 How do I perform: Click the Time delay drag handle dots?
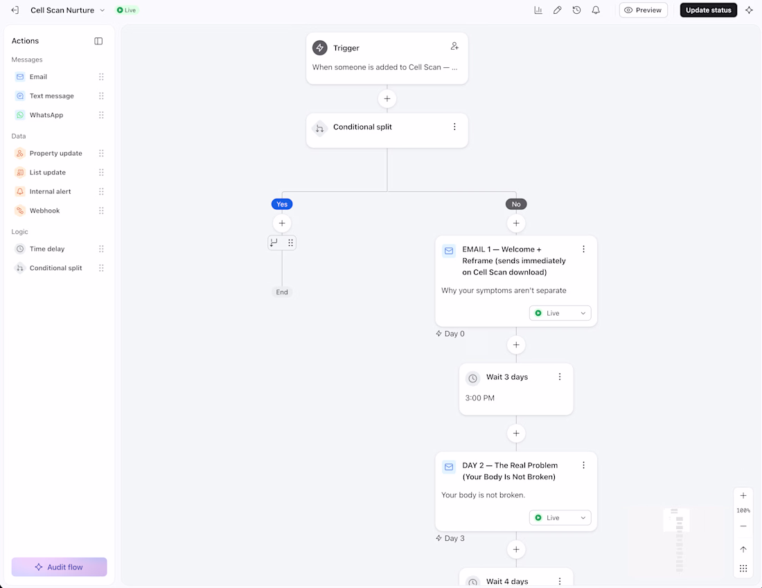[101, 249]
